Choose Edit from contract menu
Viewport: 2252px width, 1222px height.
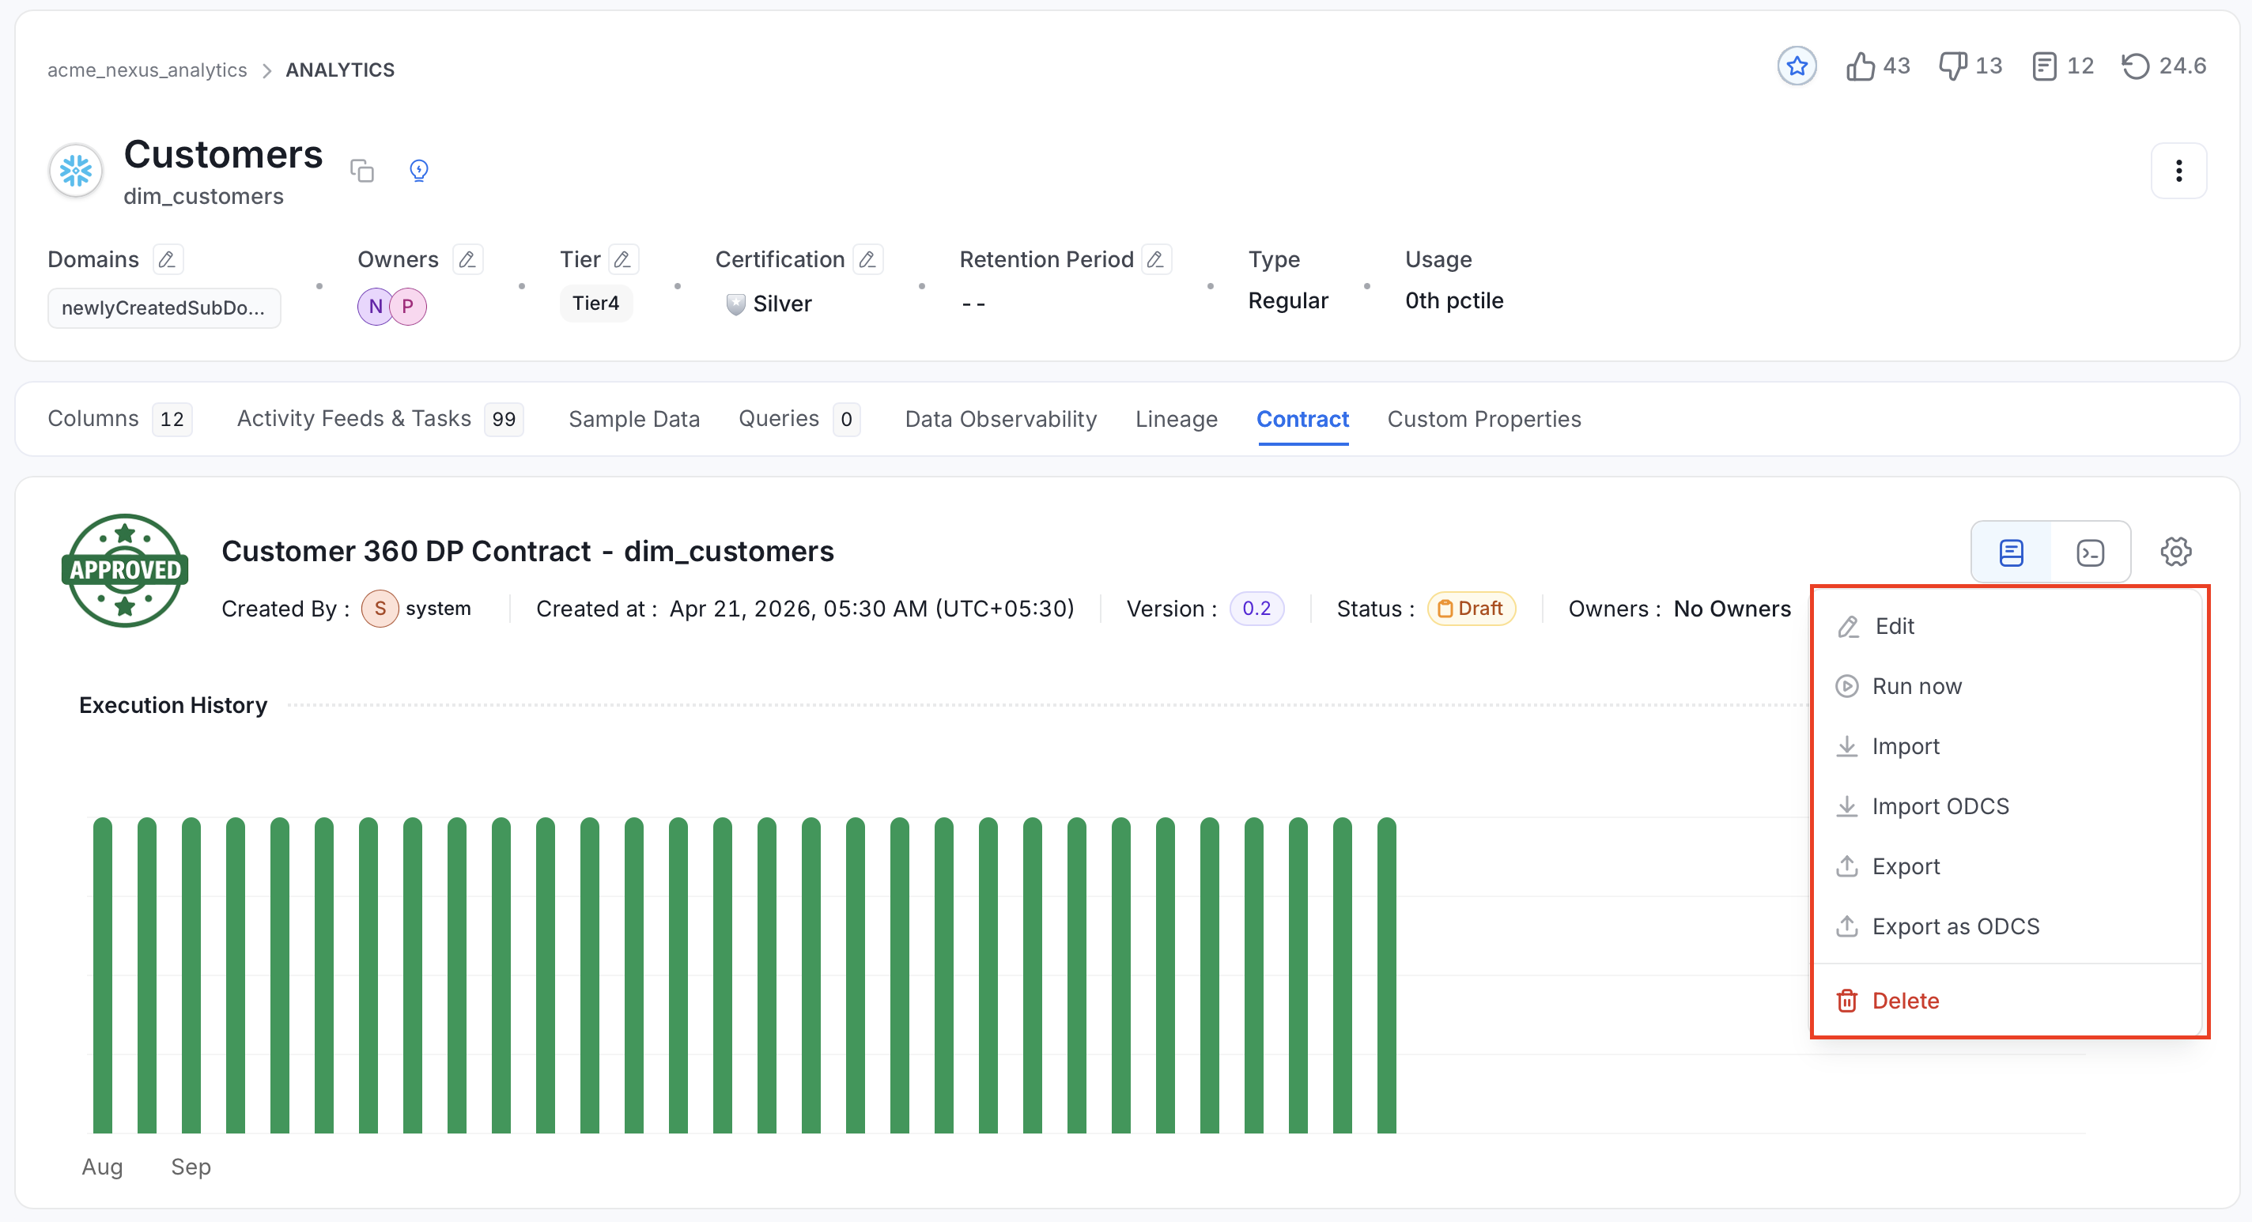click(x=2007, y=626)
